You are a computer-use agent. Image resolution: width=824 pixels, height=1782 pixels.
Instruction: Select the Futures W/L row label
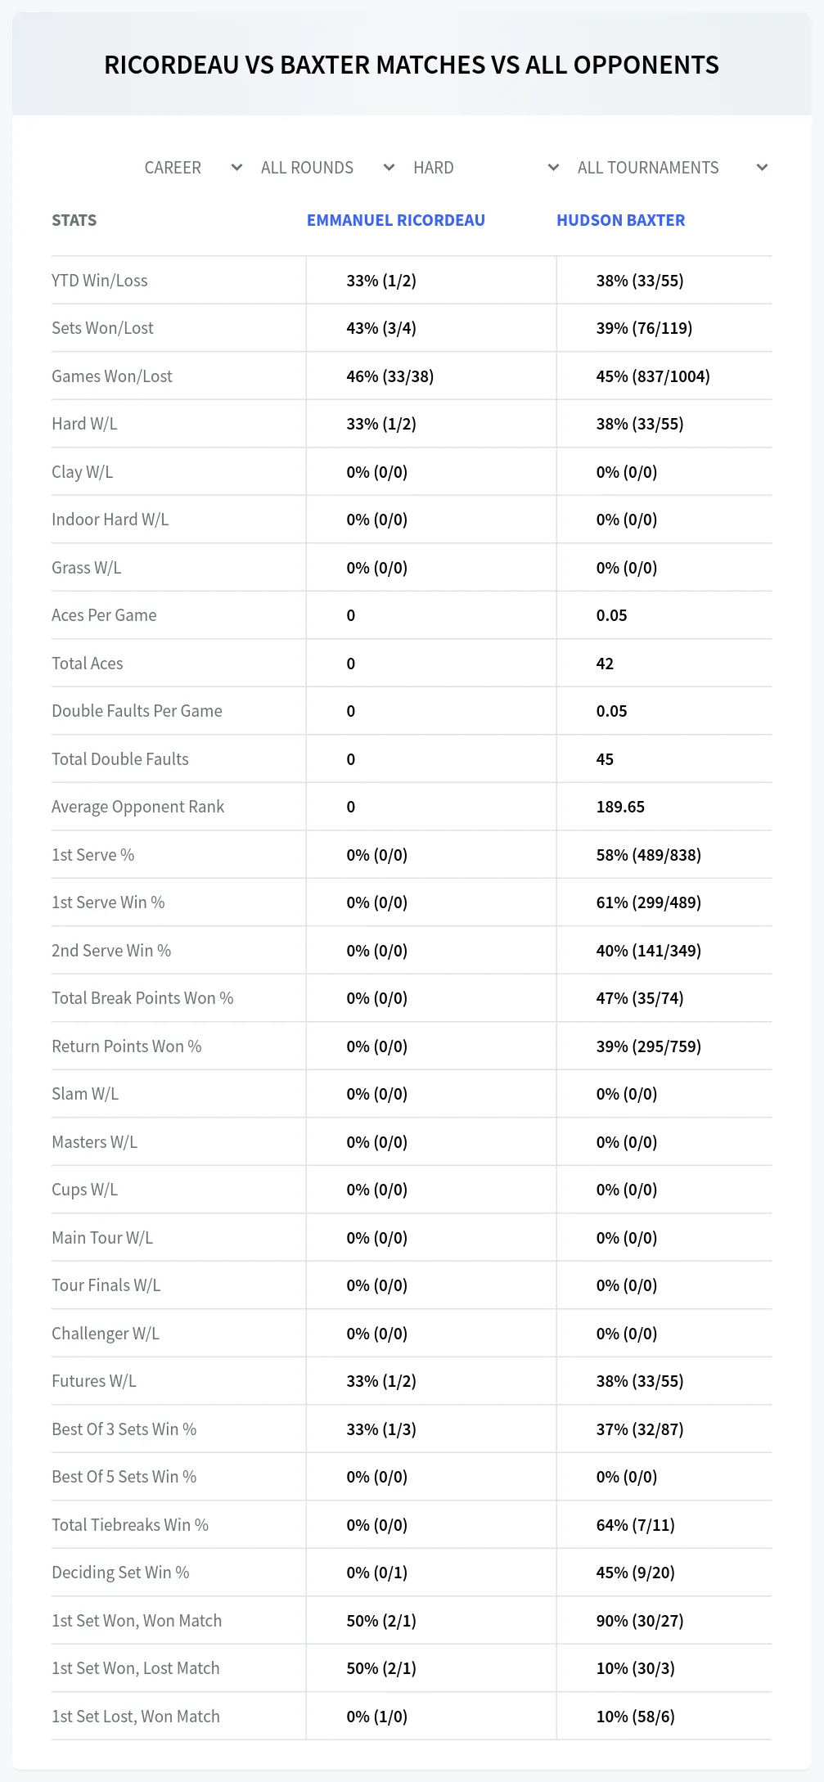point(94,1381)
